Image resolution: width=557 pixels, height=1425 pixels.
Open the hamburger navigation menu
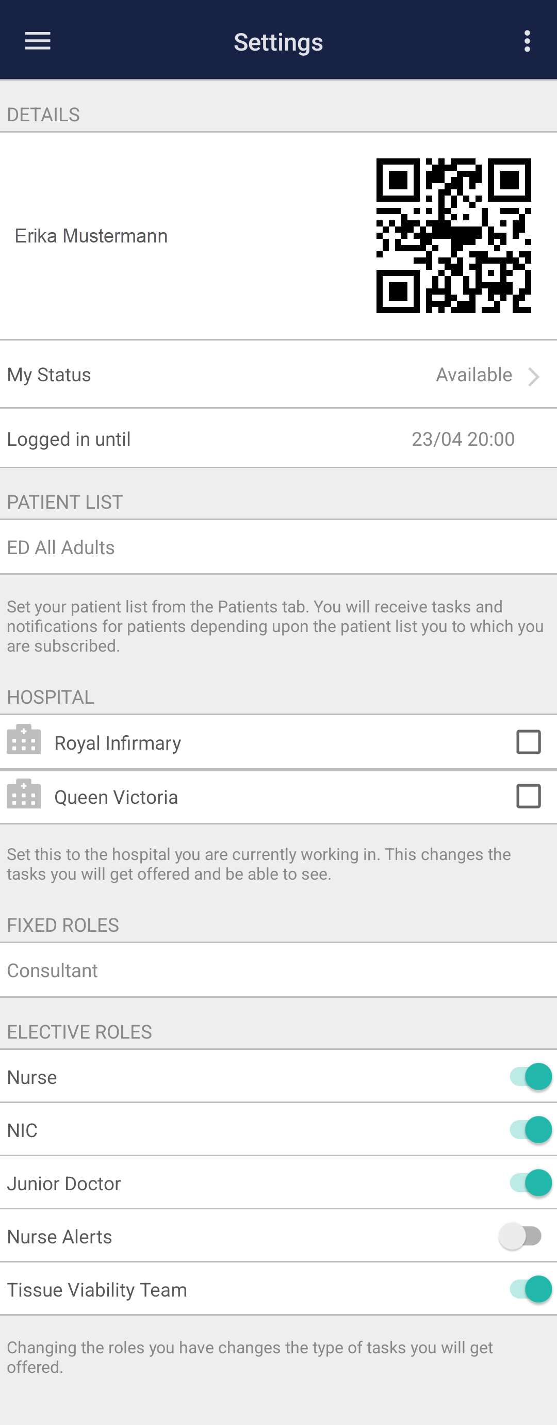coord(38,41)
